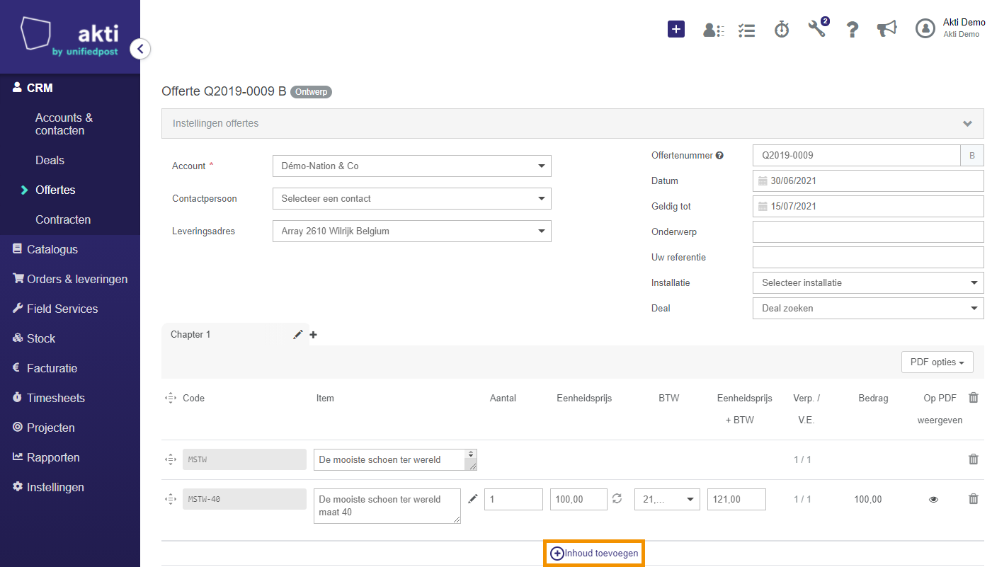Toggle PDF visibility eye for MSTW-40
Viewport: 992px width, 567px height.
933,500
